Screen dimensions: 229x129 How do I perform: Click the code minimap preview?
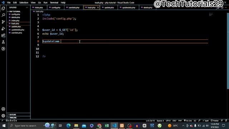point(211,14)
